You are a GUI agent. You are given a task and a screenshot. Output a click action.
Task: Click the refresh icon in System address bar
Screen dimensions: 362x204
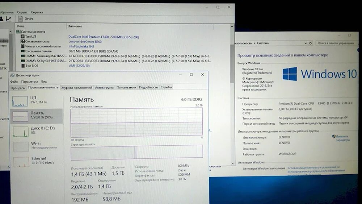click(311, 43)
